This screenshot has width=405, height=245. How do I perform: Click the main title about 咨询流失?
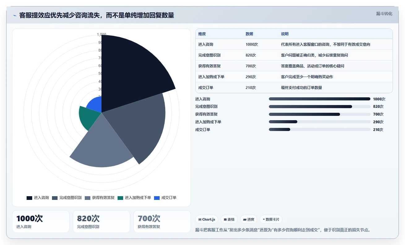pyautogui.click(x=97, y=15)
